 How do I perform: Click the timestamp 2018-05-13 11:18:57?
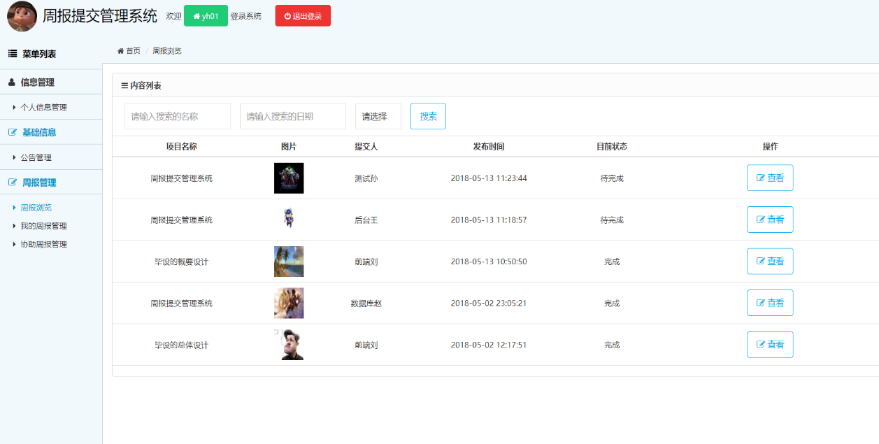coord(489,220)
